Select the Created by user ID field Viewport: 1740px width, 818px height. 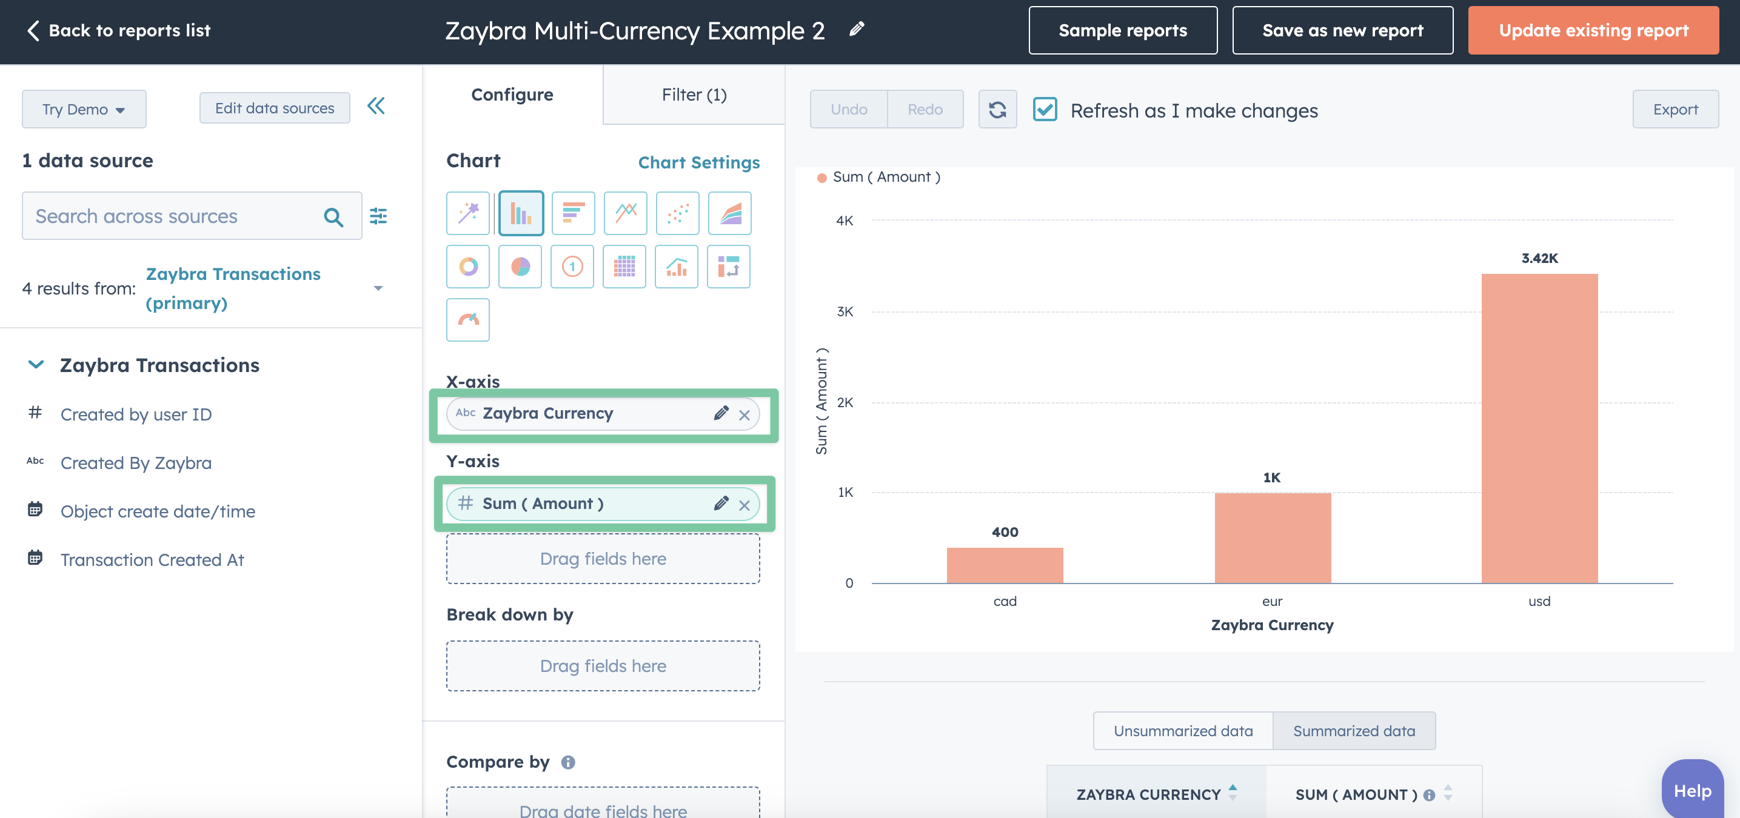coord(136,414)
